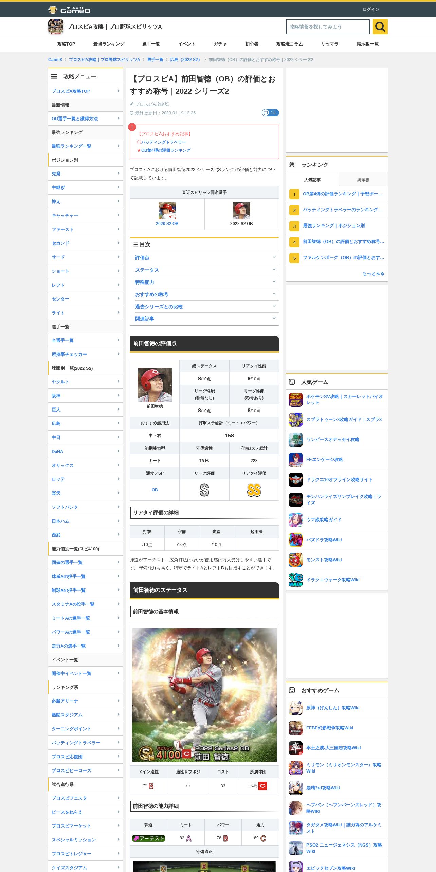Open the FE Engage game icon
The image size is (436, 872).
coord(296,460)
